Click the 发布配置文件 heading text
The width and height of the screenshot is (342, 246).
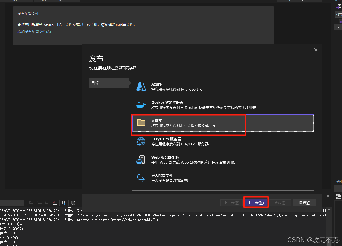pos(28,13)
